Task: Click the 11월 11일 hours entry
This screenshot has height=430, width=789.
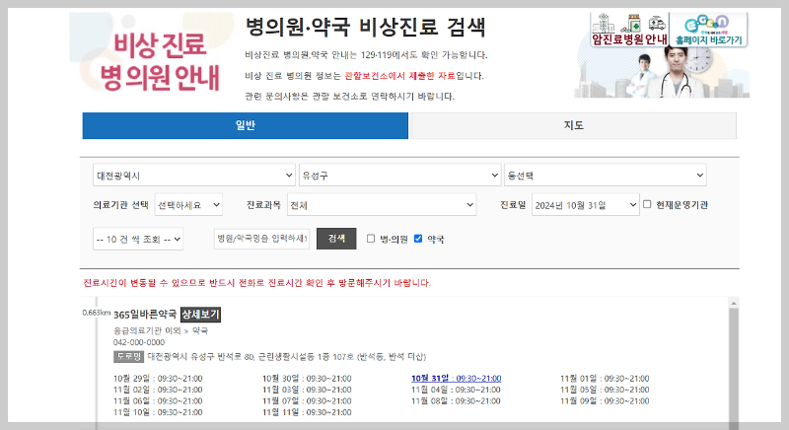Action: click(x=307, y=412)
